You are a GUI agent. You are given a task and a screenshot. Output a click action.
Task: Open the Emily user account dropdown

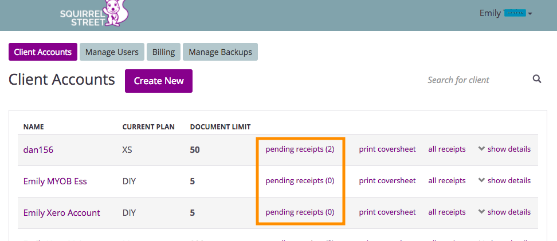tap(505, 13)
